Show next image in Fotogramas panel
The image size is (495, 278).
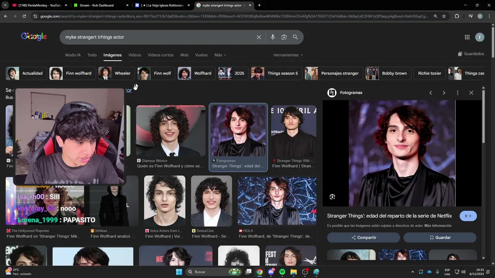[444, 93]
